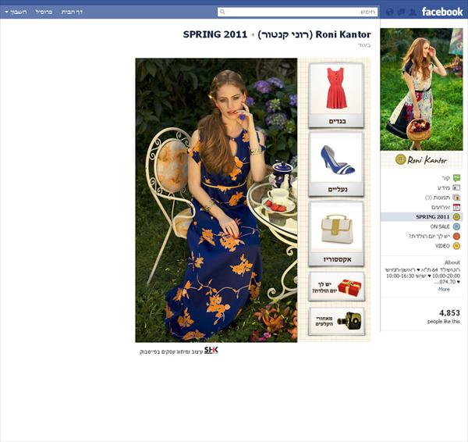
Task: Click the Facebook logo
Action: tap(442, 12)
